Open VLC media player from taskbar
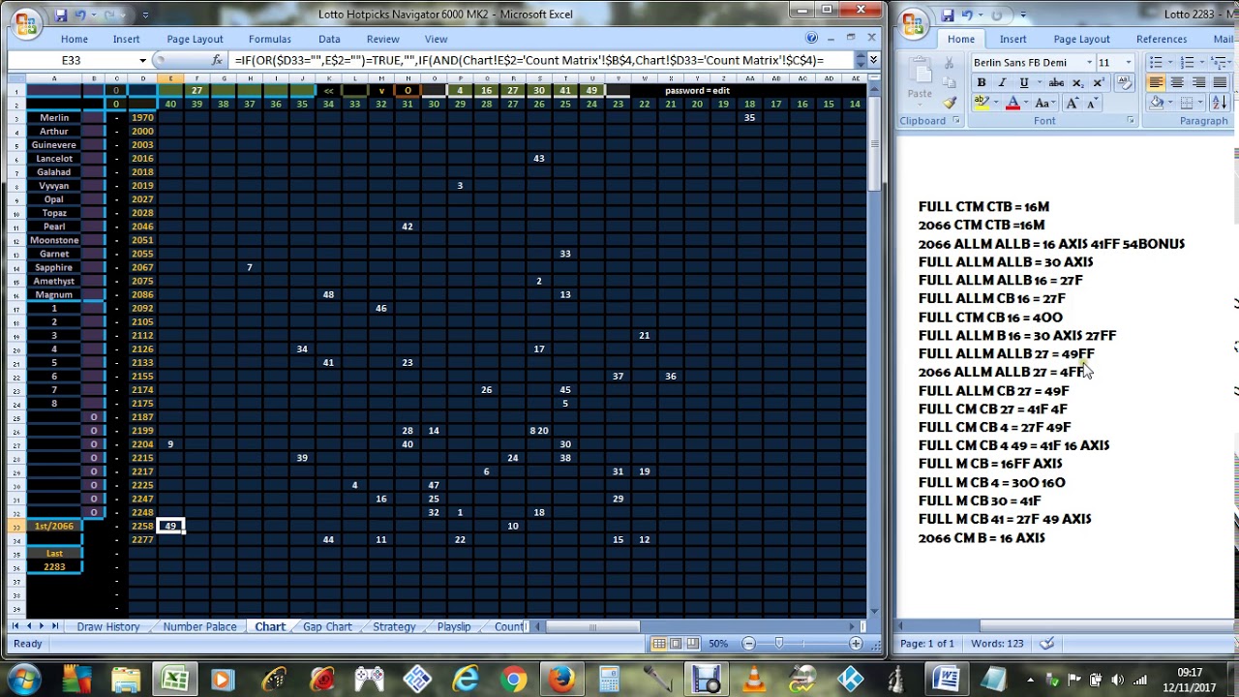Viewport: 1239px width, 697px height. (x=753, y=679)
